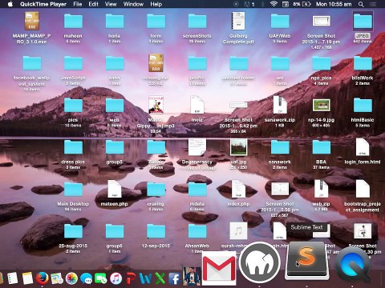Launch Word from the dock
Viewport: 385px width, 288px height.
[145, 278]
